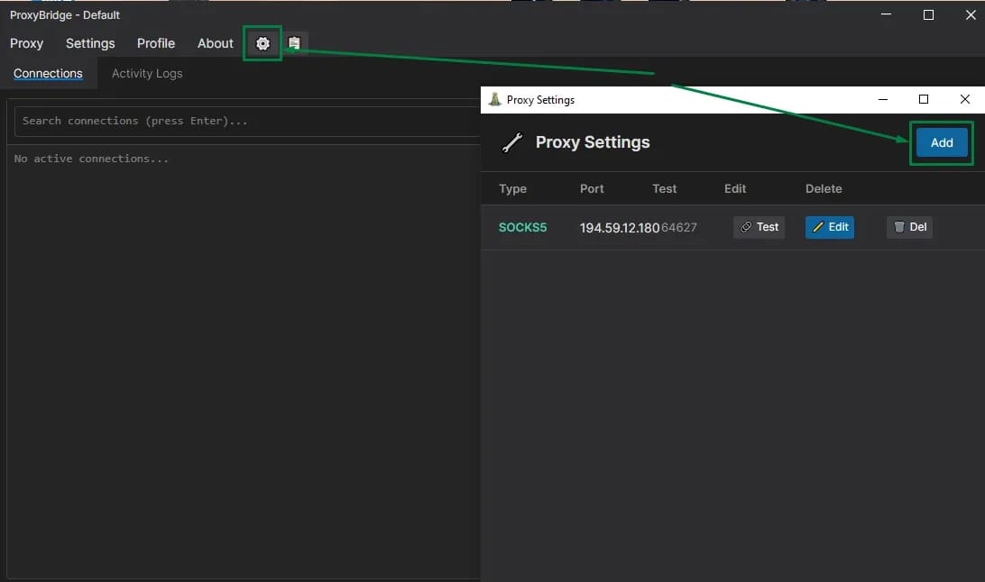Screen dimensions: 985x582
Task: Click the Proxy Settings wrench icon
Action: pyautogui.click(x=512, y=142)
